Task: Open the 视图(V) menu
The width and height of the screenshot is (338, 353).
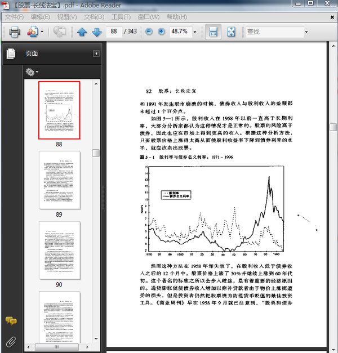Action: point(67,17)
